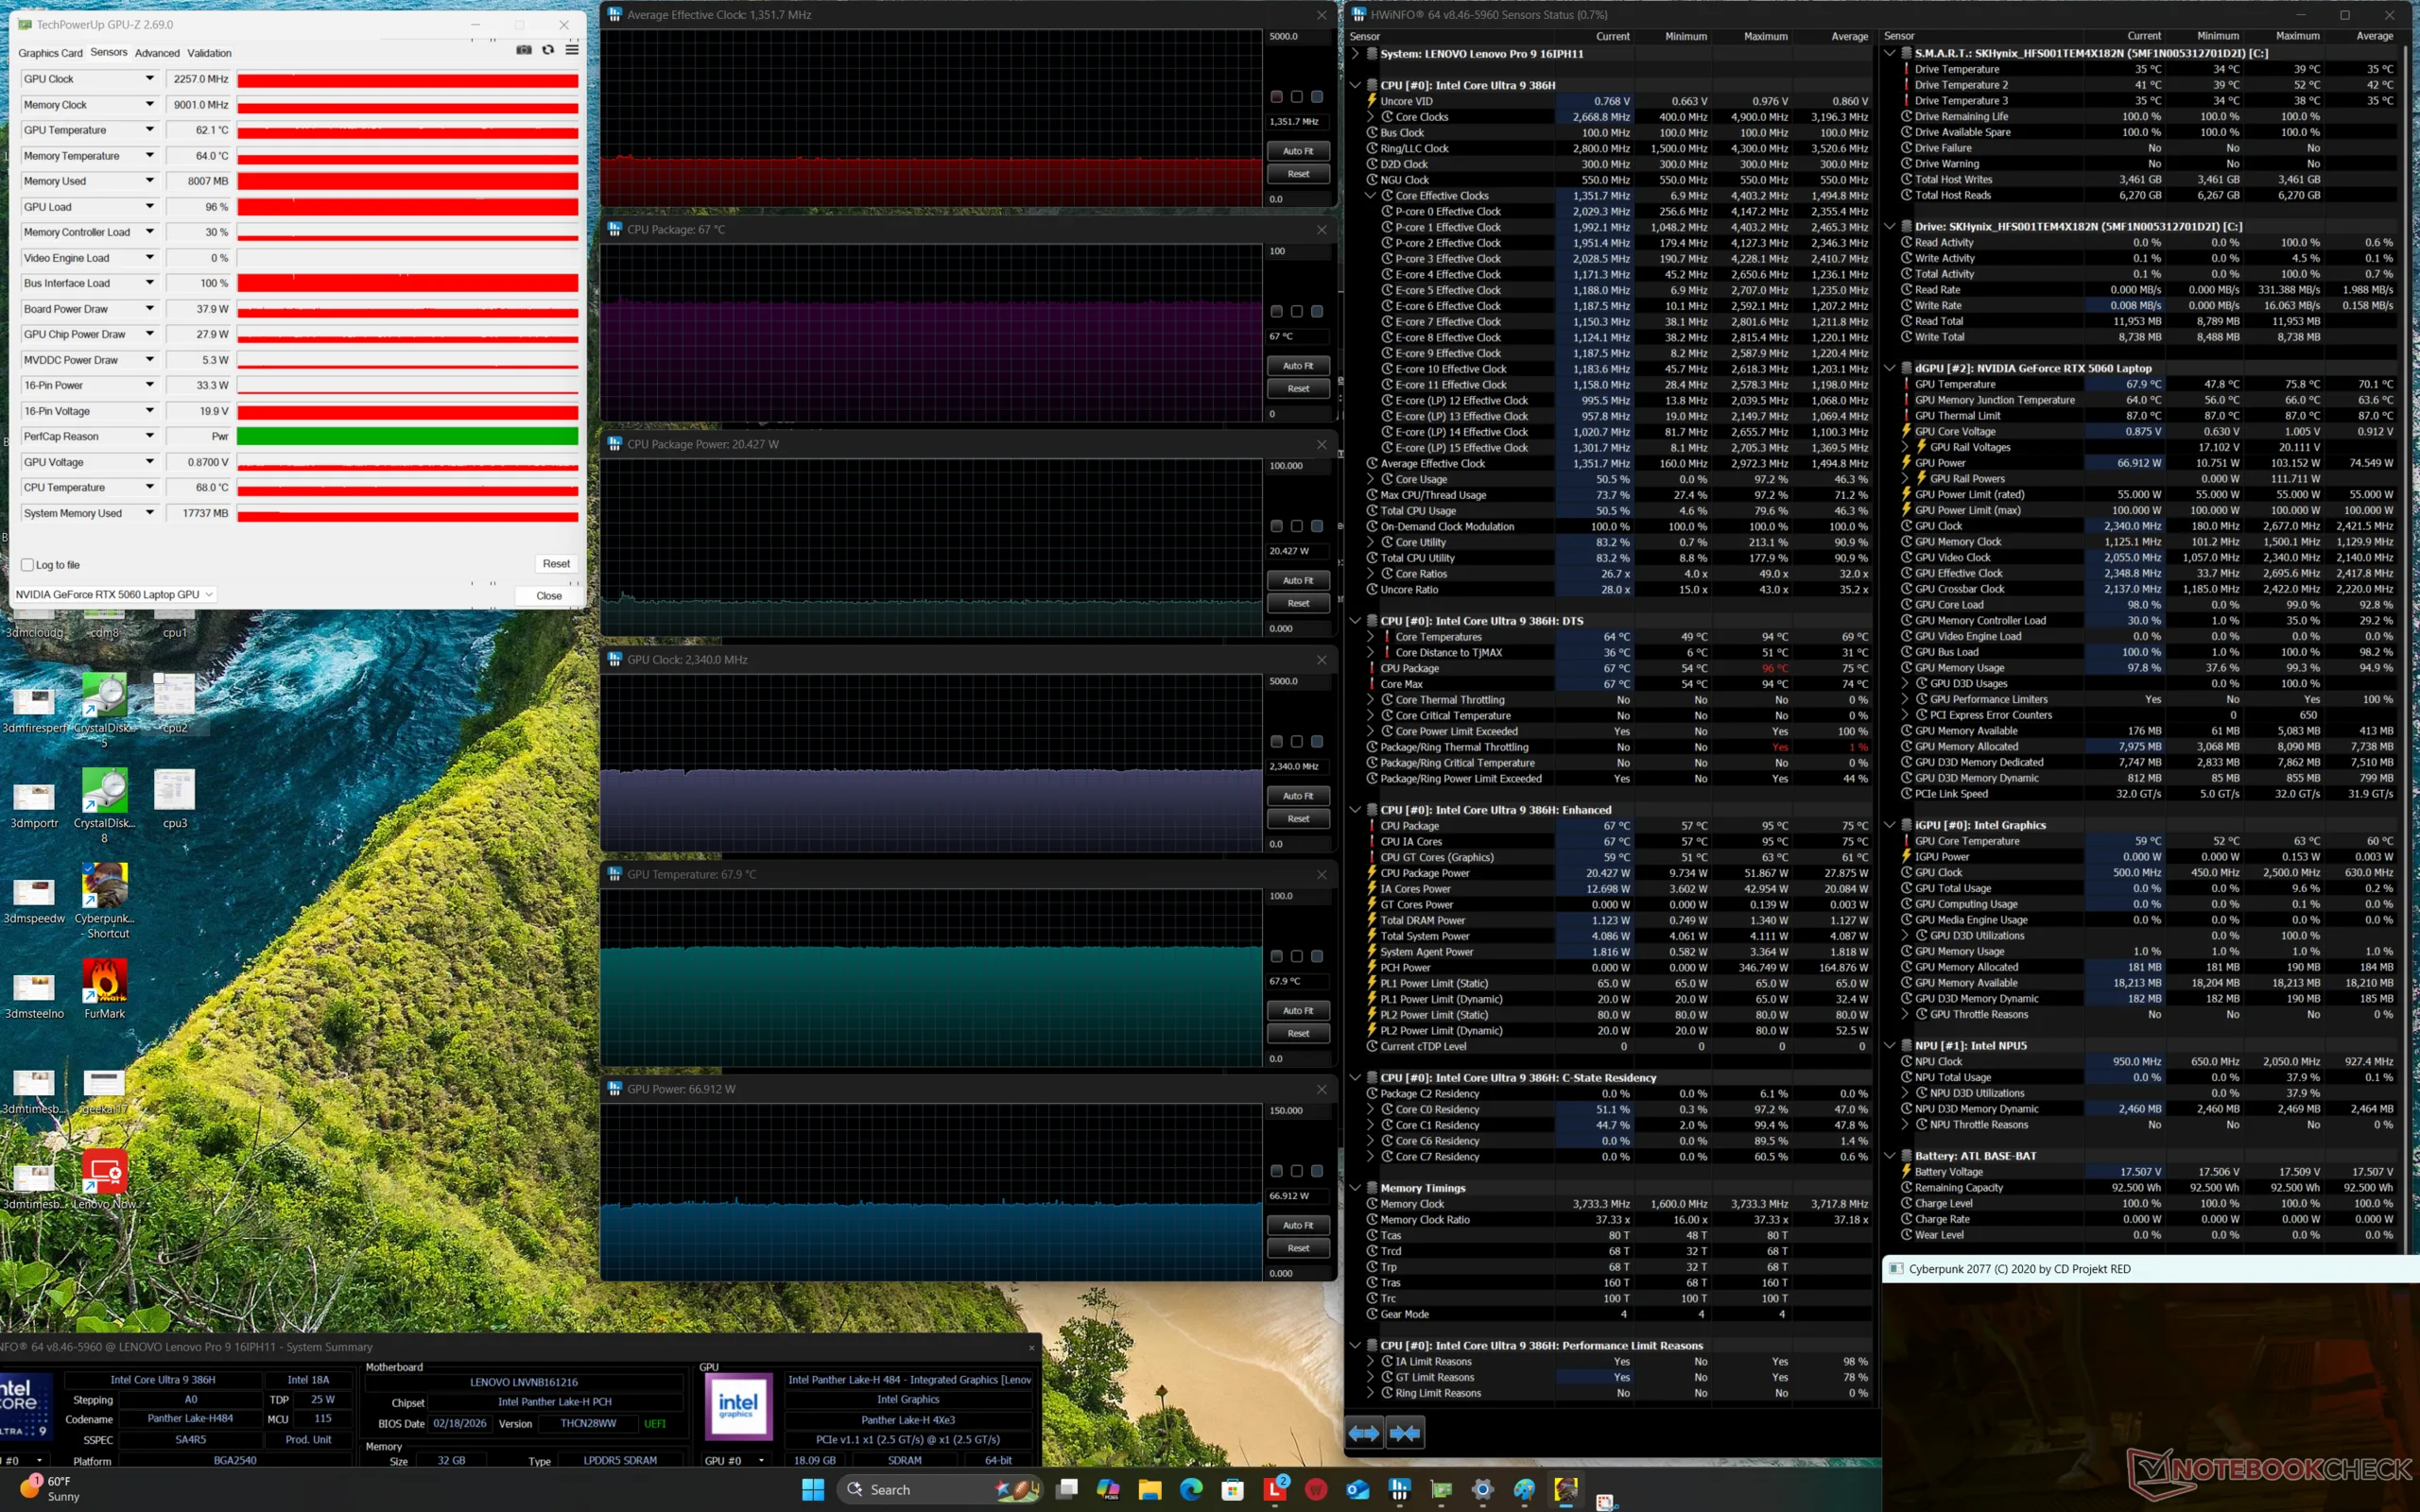Click the Cyberpunk 2077 taskbar icon
The height and width of the screenshot is (1512, 2420).
[1565, 1490]
